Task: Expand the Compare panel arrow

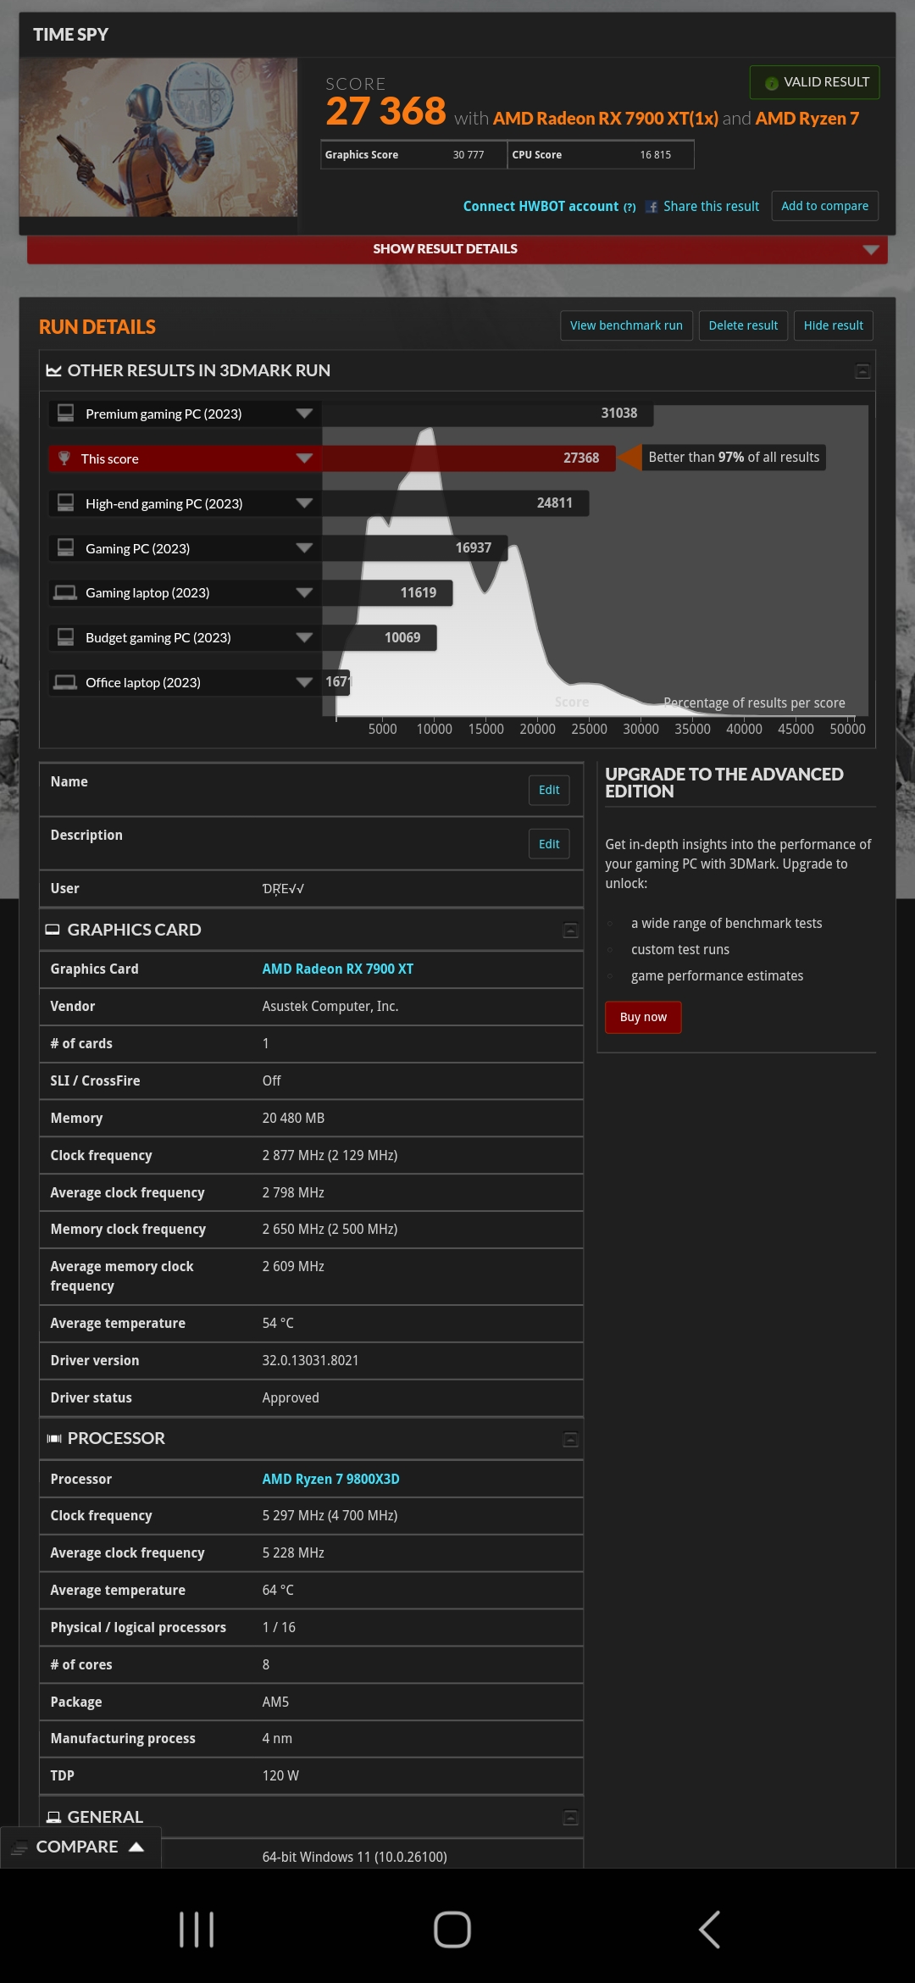Action: [136, 1847]
